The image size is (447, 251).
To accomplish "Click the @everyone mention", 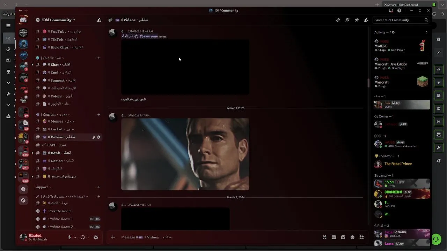I will point(149,36).
